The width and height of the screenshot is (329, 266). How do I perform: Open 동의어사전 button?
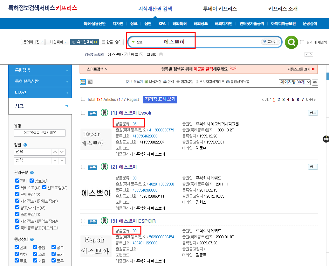point(33,42)
